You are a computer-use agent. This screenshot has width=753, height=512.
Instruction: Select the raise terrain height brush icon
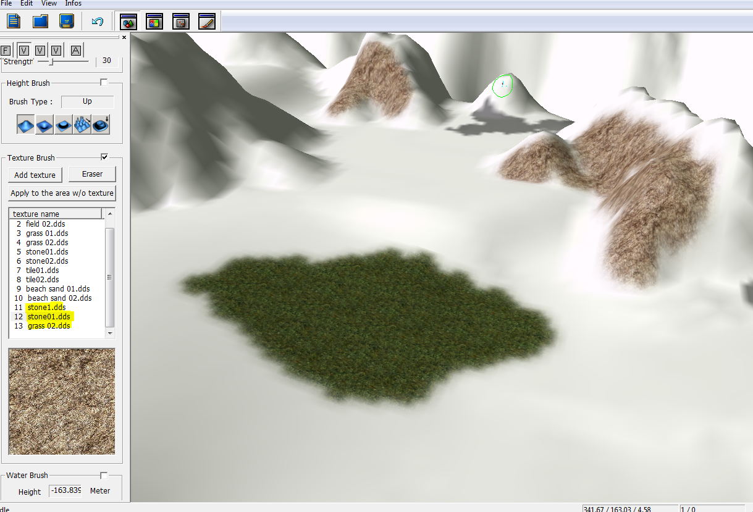coord(27,124)
